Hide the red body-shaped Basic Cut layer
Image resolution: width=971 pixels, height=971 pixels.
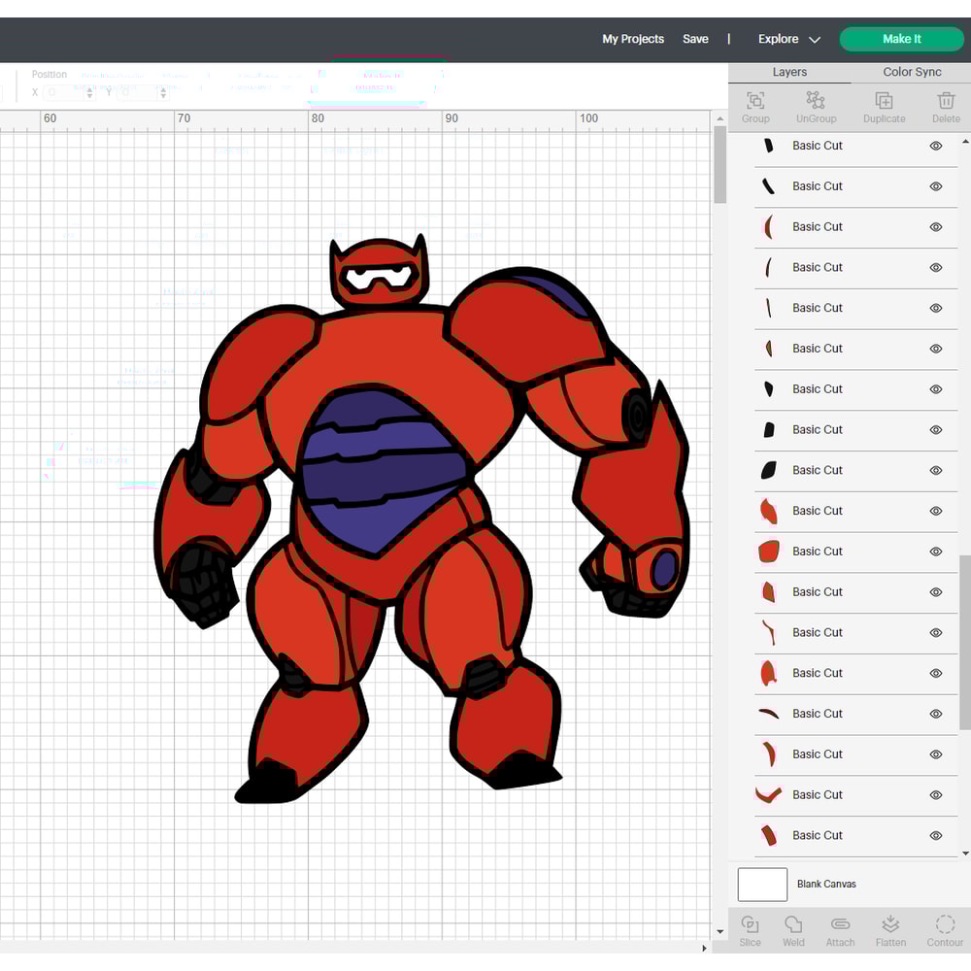(936, 552)
